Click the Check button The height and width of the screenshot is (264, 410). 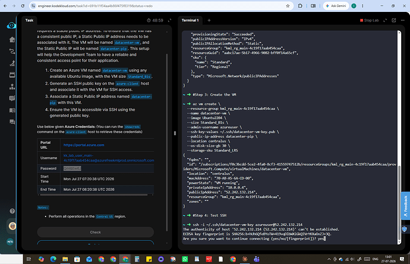point(96,232)
